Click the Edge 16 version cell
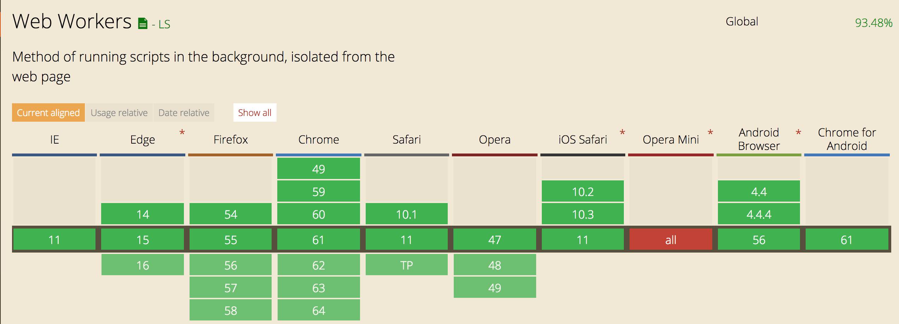The width and height of the screenshot is (899, 324). [x=143, y=265]
